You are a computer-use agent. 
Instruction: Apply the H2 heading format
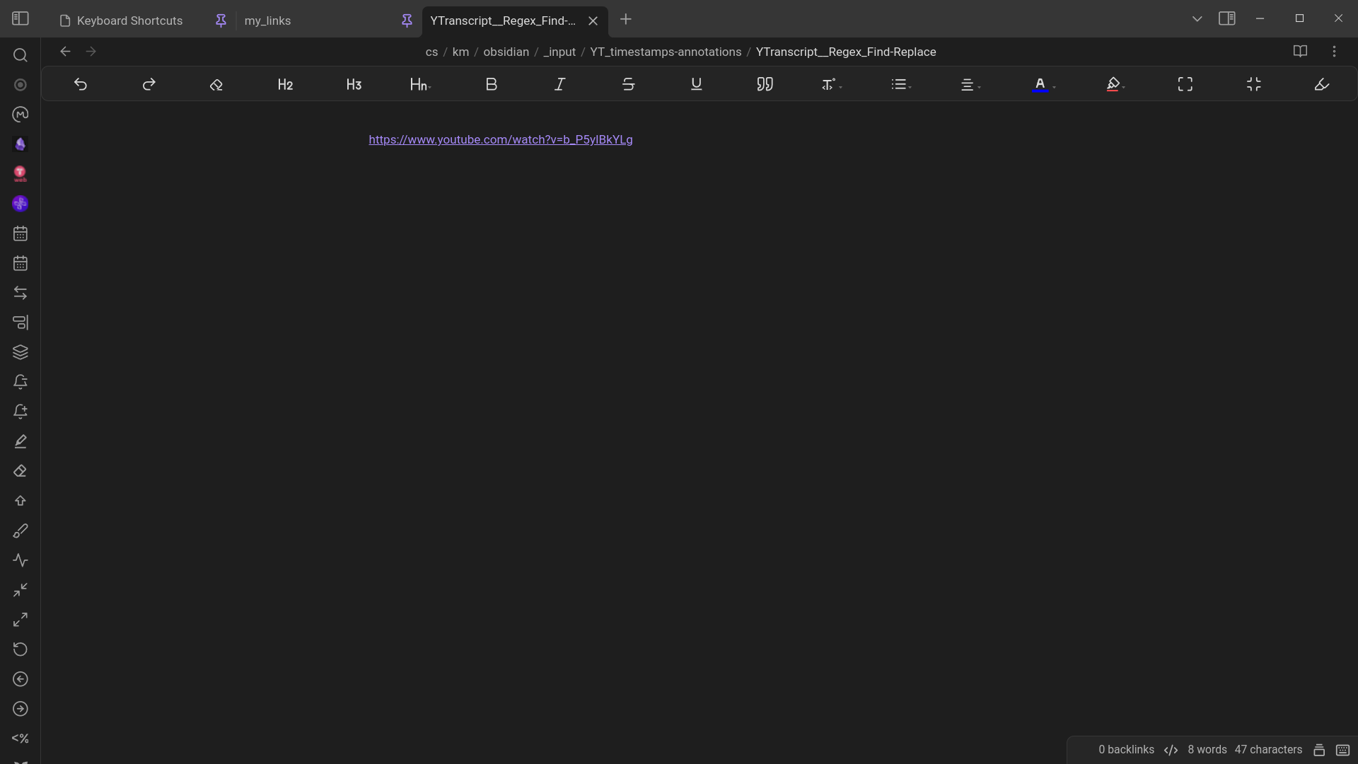pos(285,84)
